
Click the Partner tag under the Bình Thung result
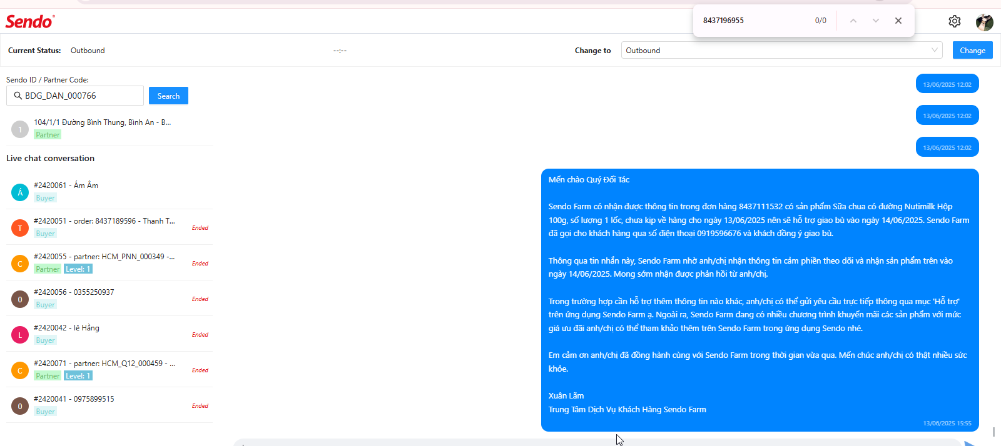(x=48, y=135)
